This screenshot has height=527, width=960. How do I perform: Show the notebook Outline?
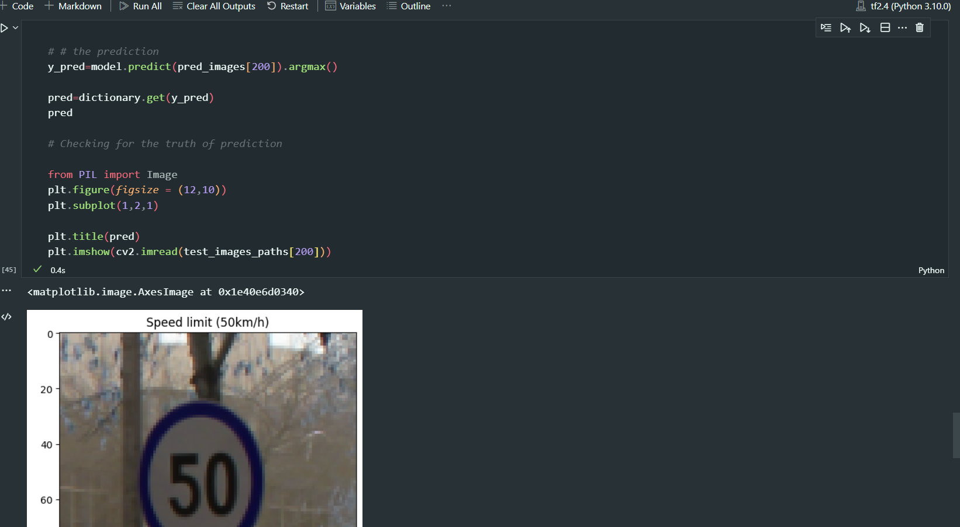click(x=409, y=6)
